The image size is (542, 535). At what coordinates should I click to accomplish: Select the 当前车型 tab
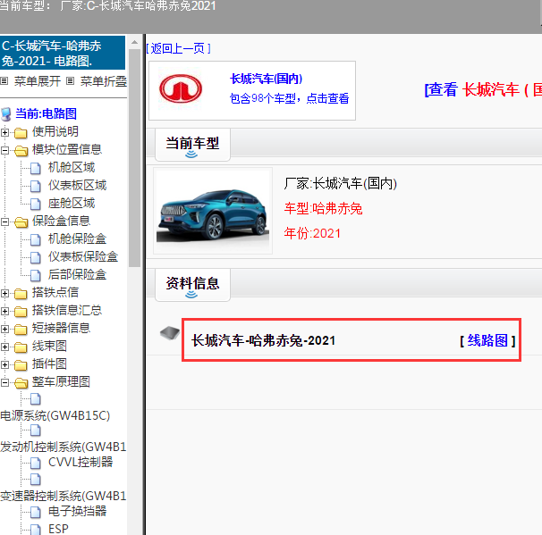[192, 145]
